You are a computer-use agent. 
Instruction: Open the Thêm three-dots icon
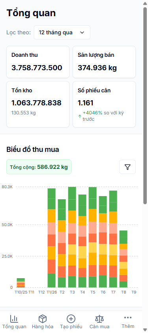tap(128, 318)
